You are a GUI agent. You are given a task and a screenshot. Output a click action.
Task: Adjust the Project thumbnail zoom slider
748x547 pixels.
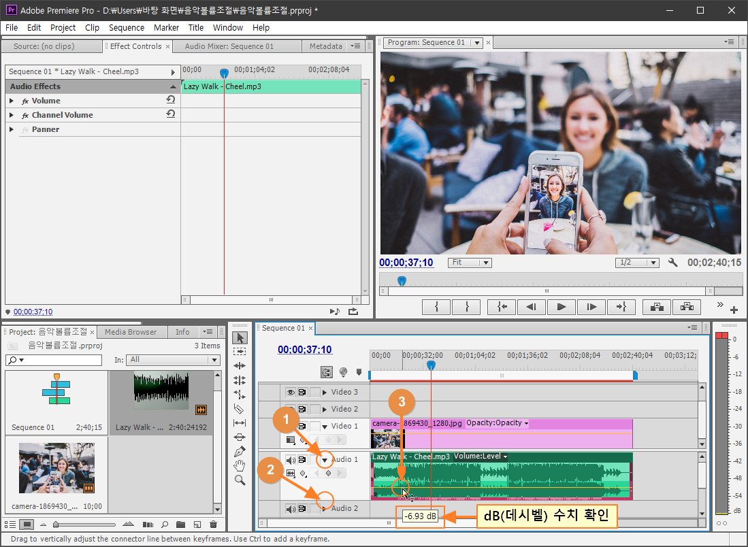[57, 525]
